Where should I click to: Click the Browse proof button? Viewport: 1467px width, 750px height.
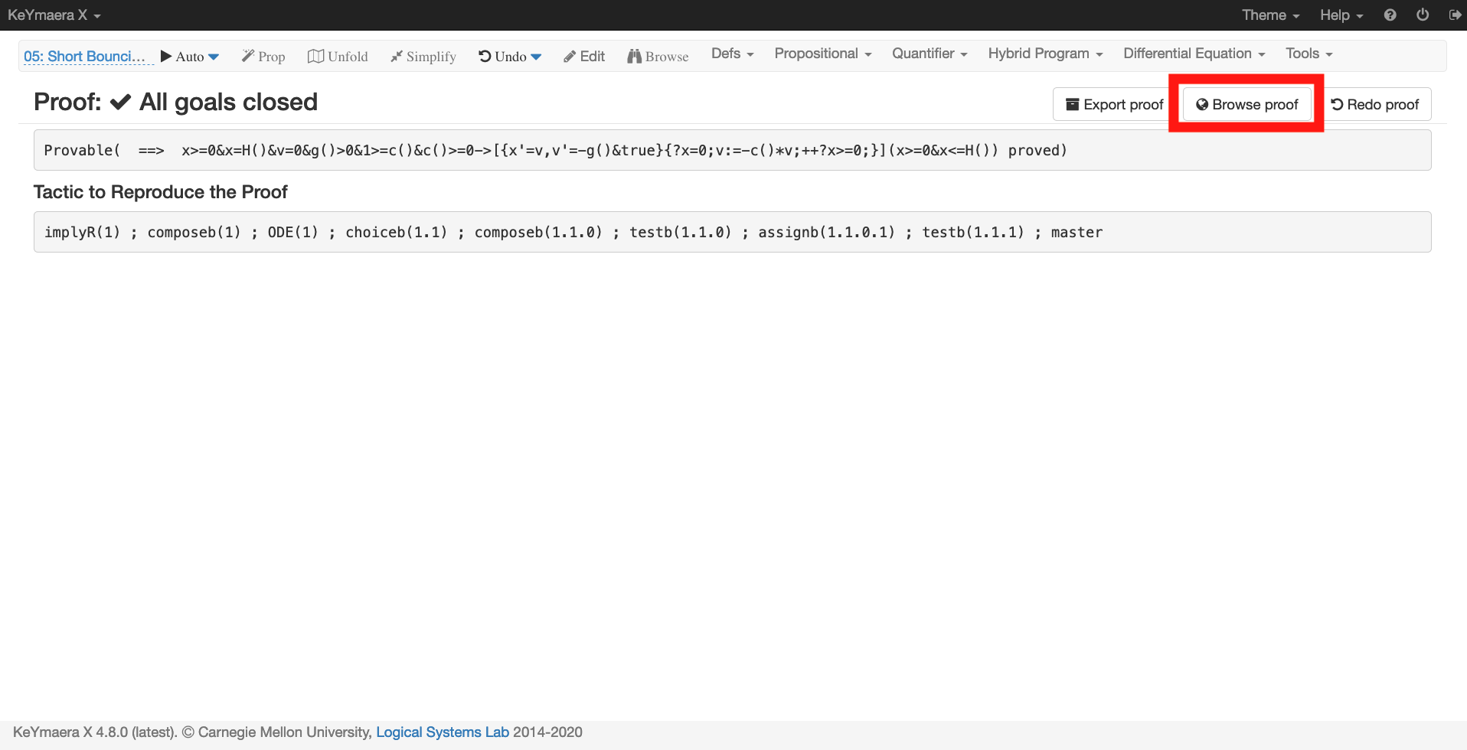(x=1246, y=104)
